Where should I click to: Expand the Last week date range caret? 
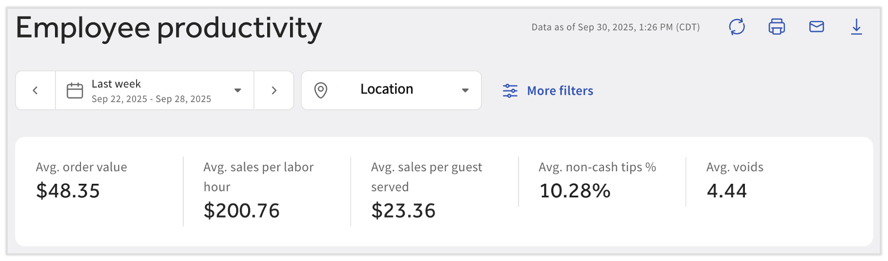pyautogui.click(x=238, y=90)
